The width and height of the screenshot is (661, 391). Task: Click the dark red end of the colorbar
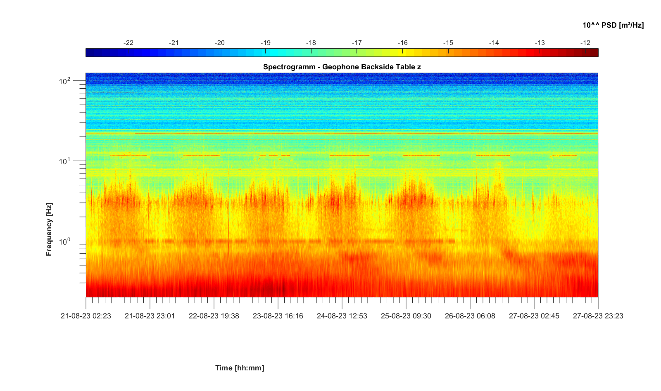pos(594,52)
